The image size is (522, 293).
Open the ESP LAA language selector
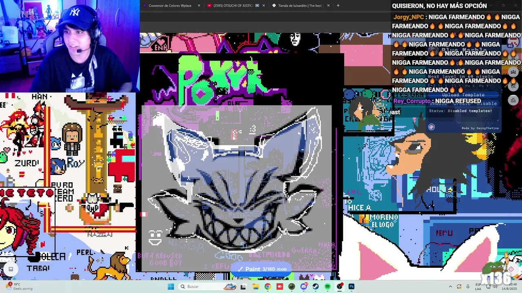[x=478, y=286]
